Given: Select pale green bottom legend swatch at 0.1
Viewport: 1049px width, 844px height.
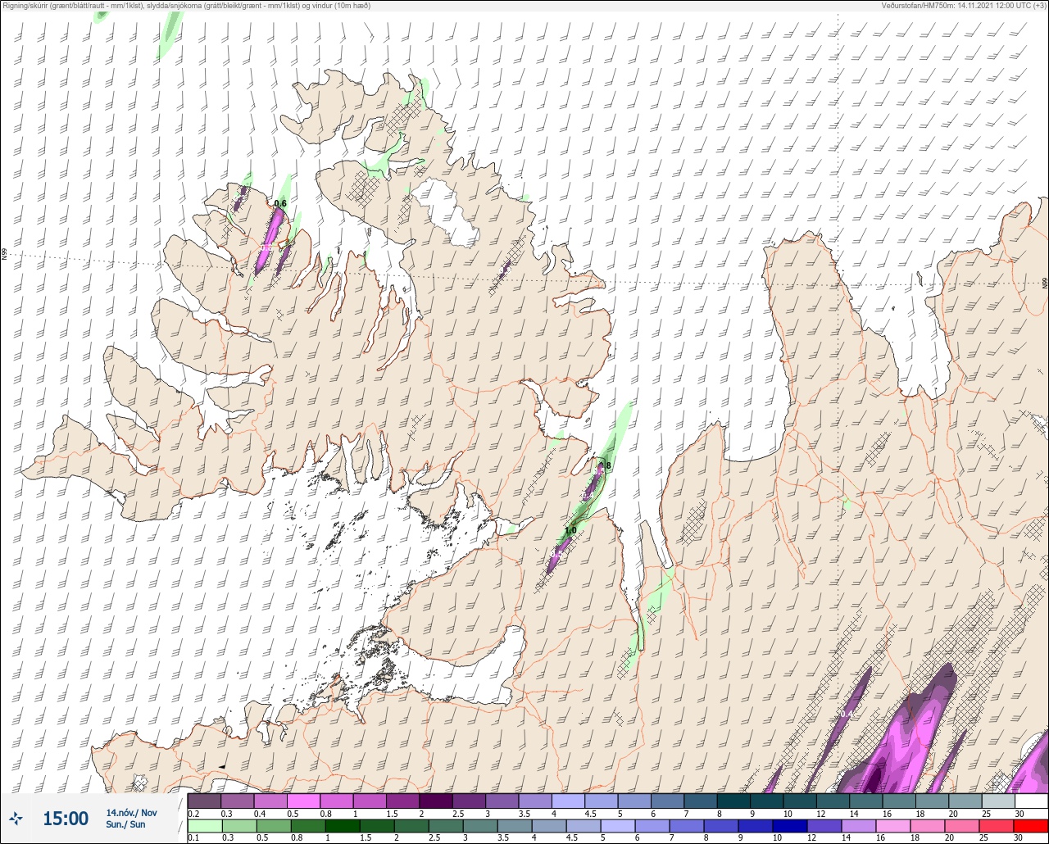Looking at the screenshot, I should 204,826.
